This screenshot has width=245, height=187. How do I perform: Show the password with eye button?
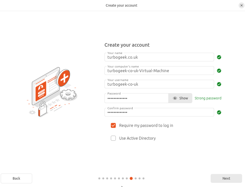coord(180,98)
